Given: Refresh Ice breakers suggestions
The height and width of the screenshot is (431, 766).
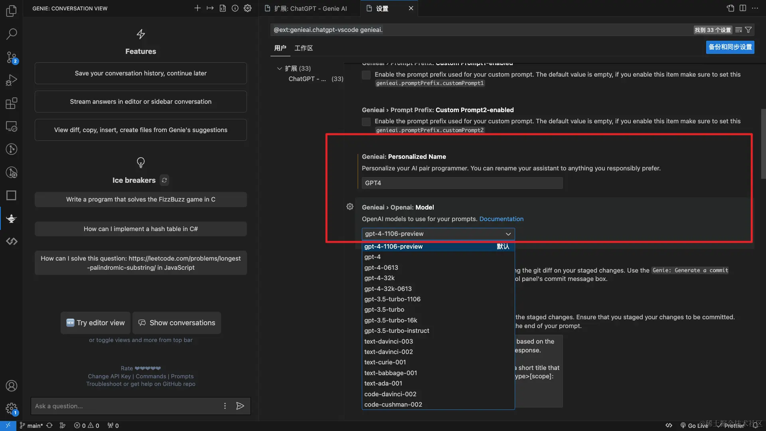Looking at the screenshot, I should coord(164,180).
